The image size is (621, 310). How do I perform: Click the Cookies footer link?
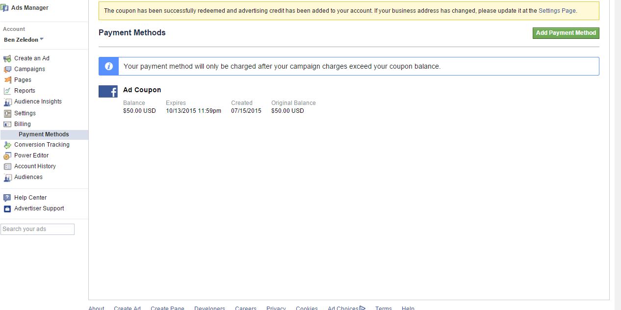coord(307,308)
